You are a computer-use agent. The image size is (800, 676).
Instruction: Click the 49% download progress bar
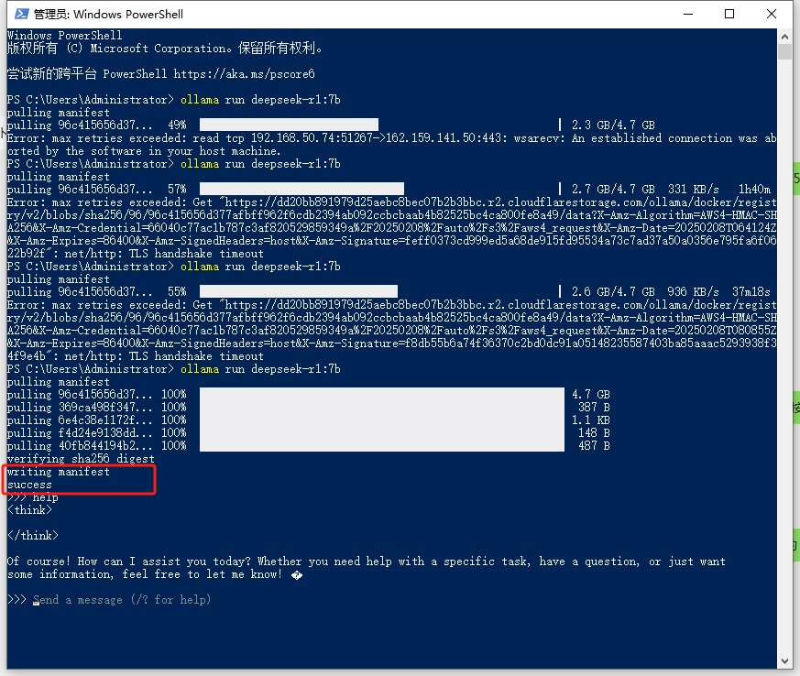tap(289, 125)
